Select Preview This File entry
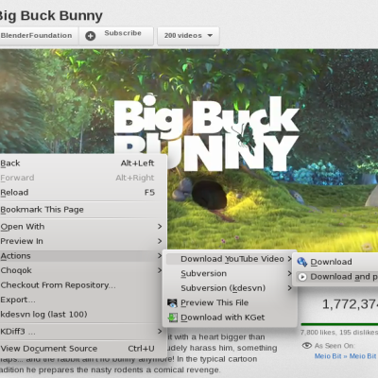The width and height of the screenshot is (378, 378). (x=230, y=302)
